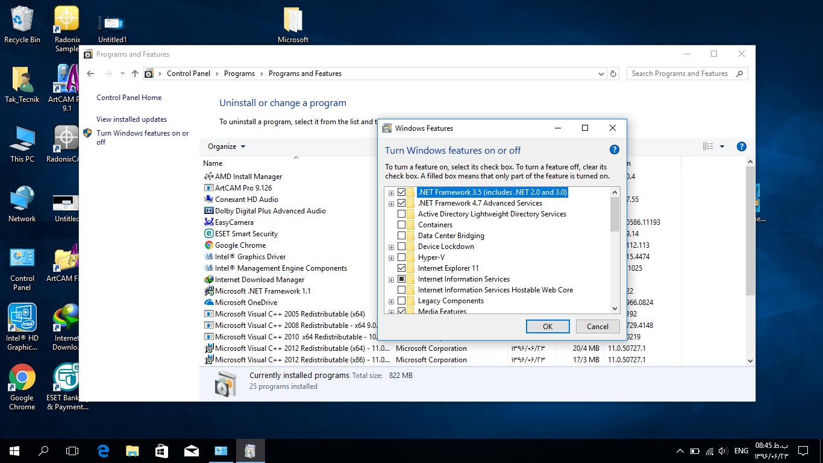Expand the Internet Information Services node
Image resolution: width=823 pixels, height=463 pixels.
coord(392,280)
